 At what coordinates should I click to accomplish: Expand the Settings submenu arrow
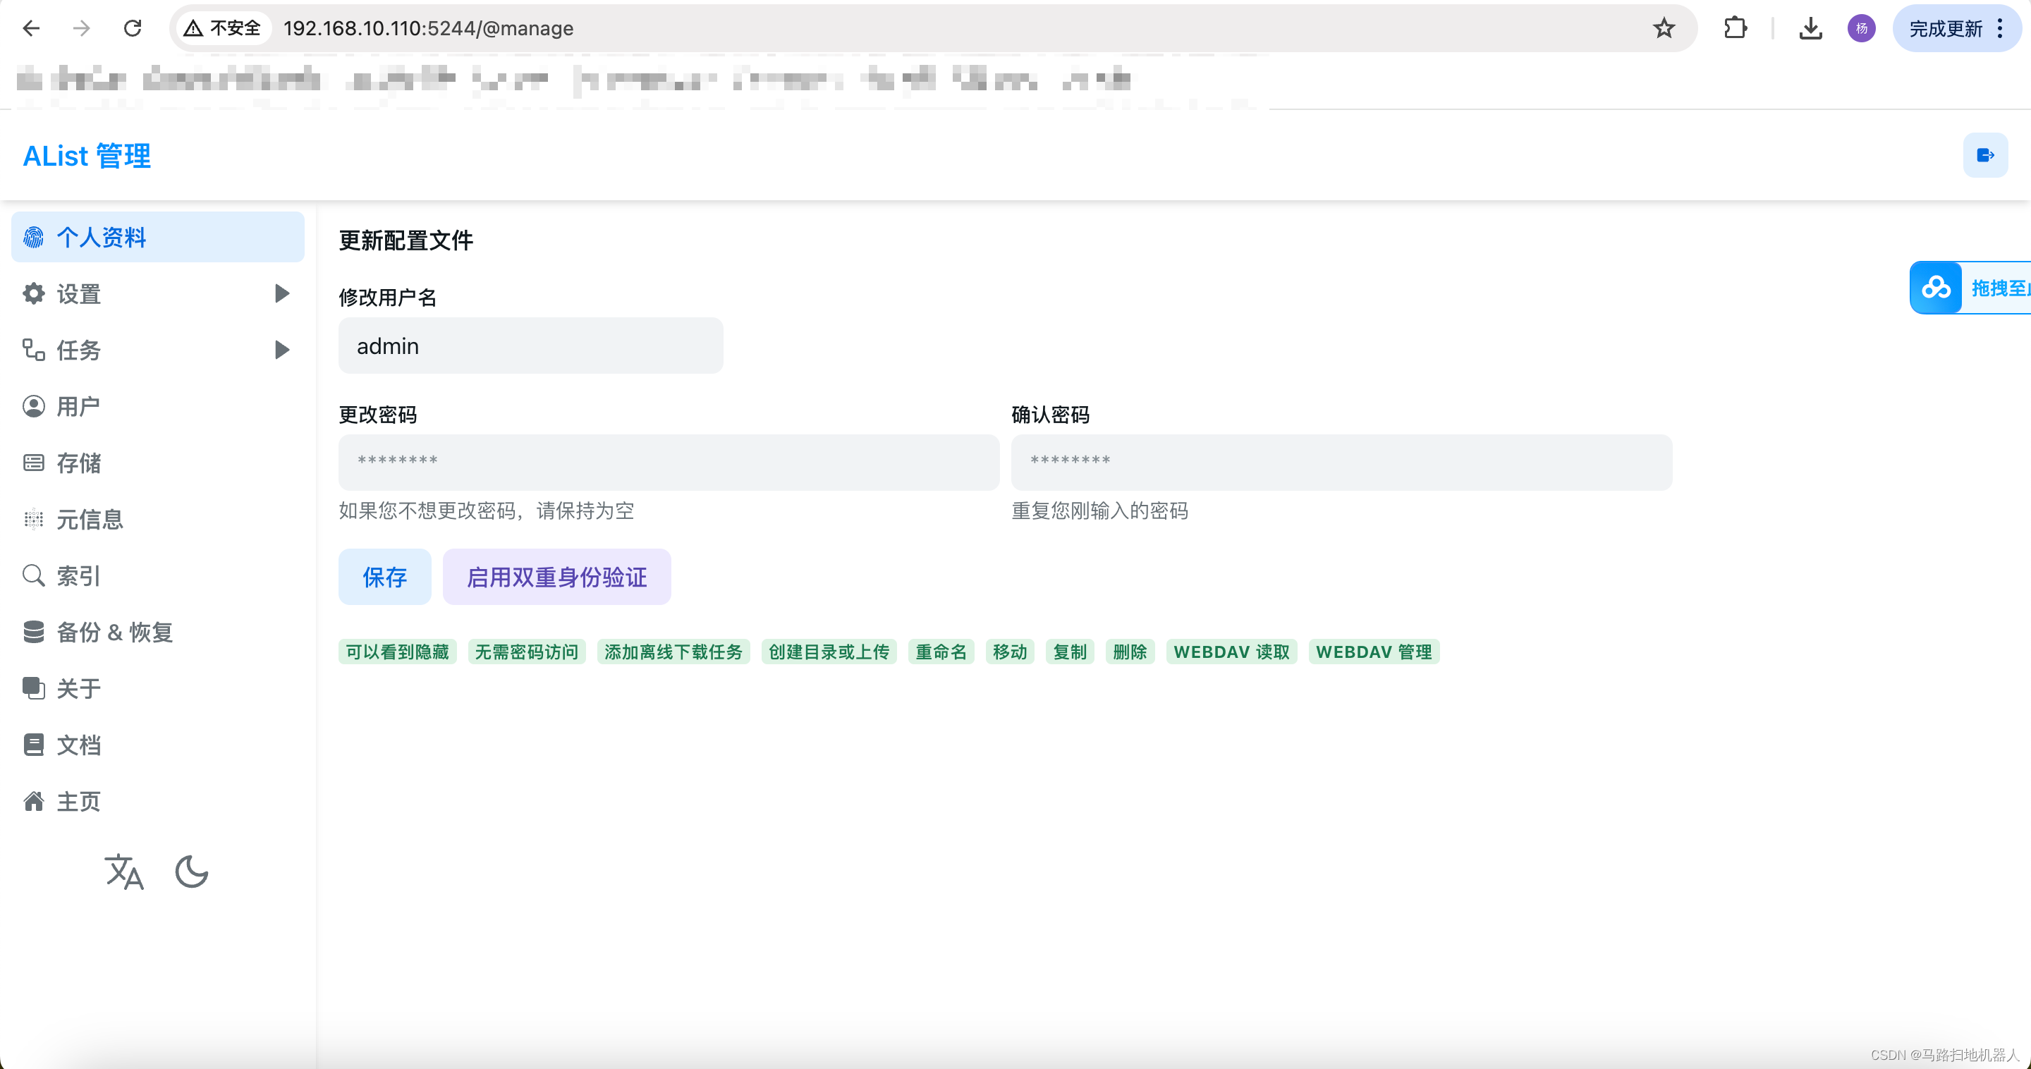coord(281,293)
